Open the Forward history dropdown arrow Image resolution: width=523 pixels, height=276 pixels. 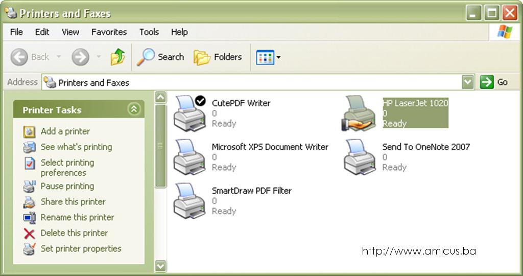coord(99,57)
